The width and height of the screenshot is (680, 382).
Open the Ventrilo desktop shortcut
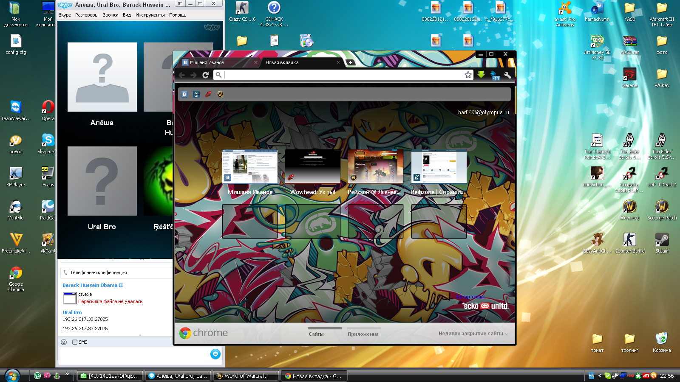coord(16,210)
